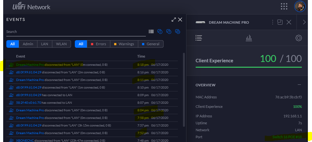Viewport: 312px width, 142px height.
Task: Open the user profile avatar
Action: click(x=300, y=7)
